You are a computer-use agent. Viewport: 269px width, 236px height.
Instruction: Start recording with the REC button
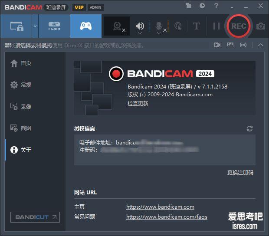pyautogui.click(x=239, y=26)
